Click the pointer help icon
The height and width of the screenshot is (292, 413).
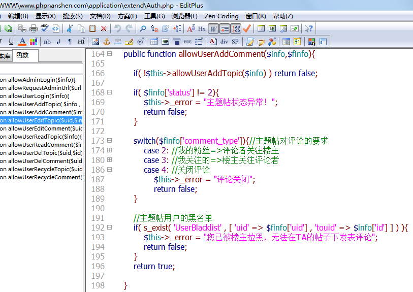[x=308, y=28]
